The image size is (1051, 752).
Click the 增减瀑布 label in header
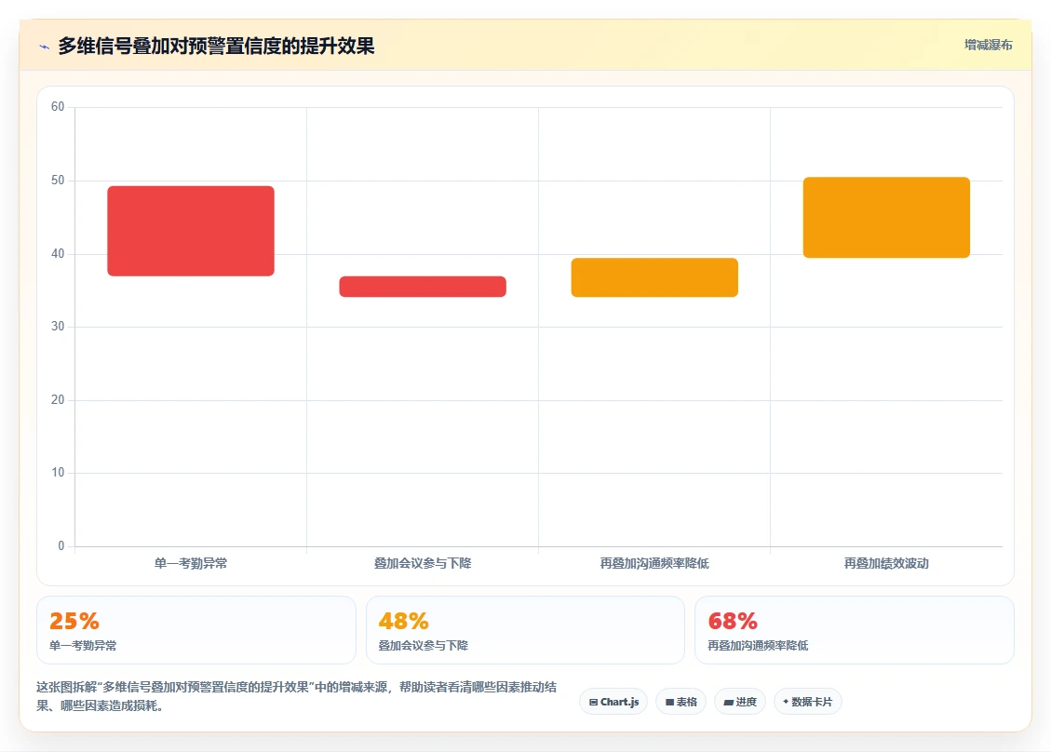click(x=988, y=45)
